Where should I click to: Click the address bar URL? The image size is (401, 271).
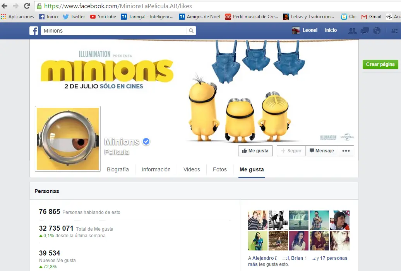tap(118, 6)
